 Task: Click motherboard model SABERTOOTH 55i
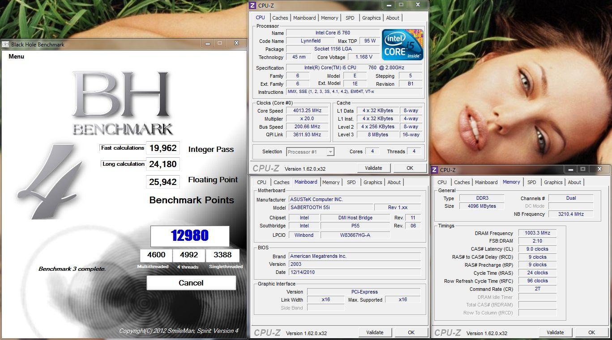coord(331,208)
